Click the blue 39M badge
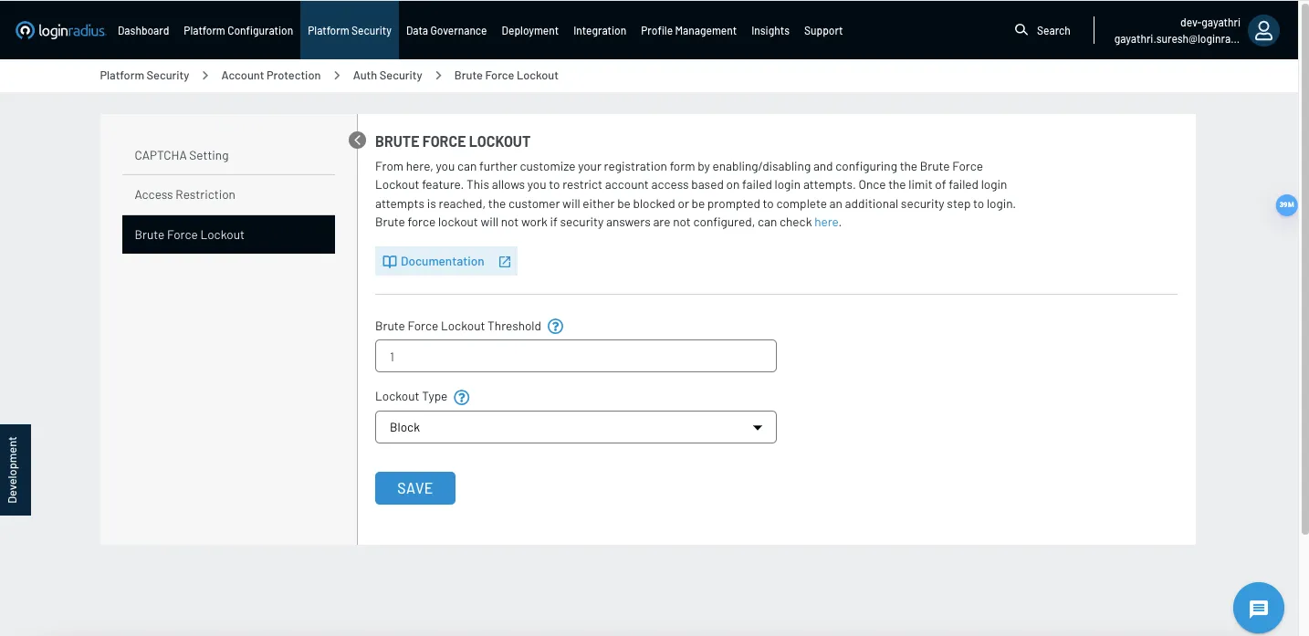The height and width of the screenshot is (636, 1309). 1286,205
